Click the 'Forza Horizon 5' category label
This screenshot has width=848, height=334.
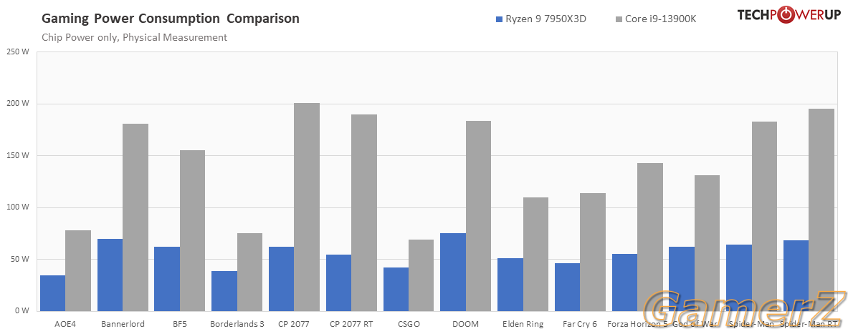click(637, 324)
